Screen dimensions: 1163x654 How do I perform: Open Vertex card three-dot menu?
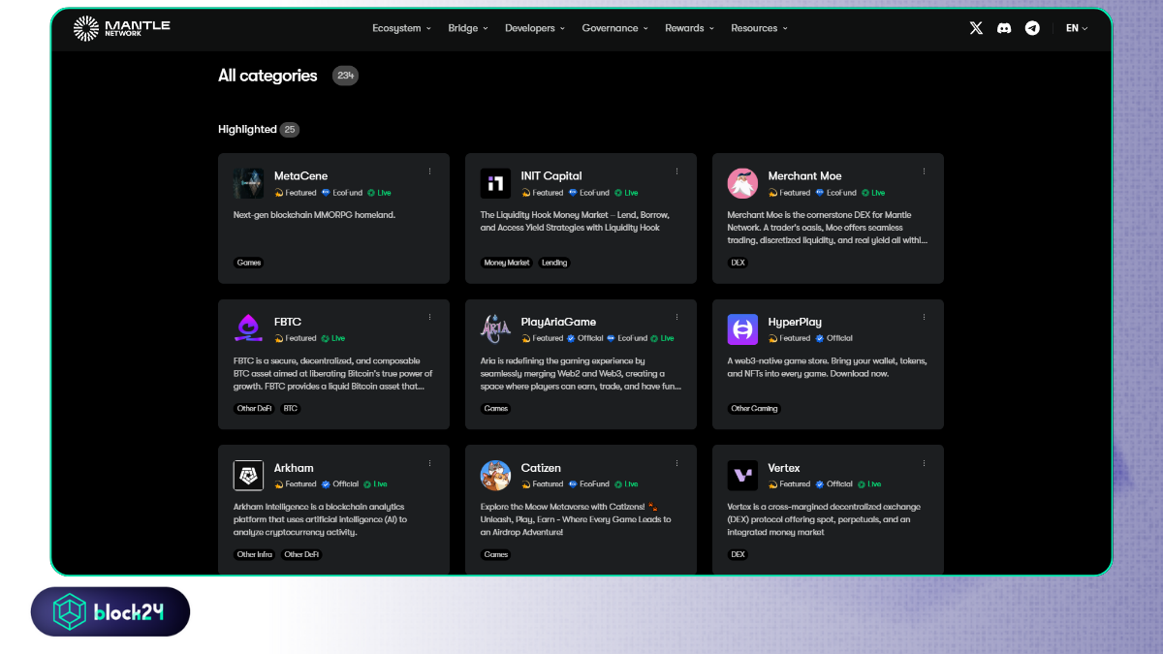[925, 463]
